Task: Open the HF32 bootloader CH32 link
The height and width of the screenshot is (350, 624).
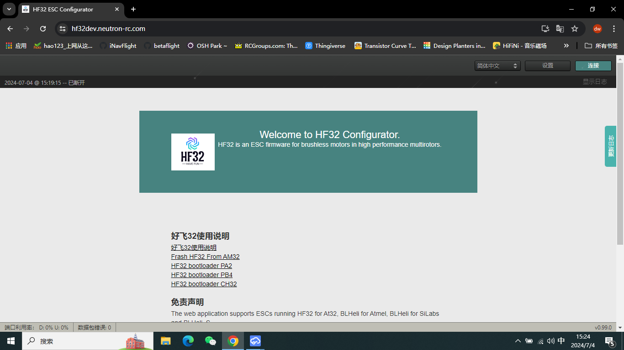Action: 204,284
